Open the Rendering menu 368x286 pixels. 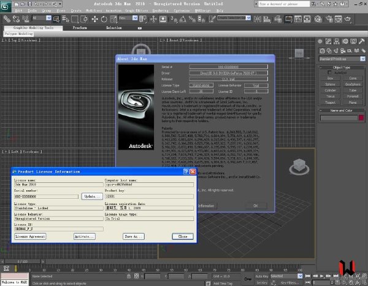[160, 10]
